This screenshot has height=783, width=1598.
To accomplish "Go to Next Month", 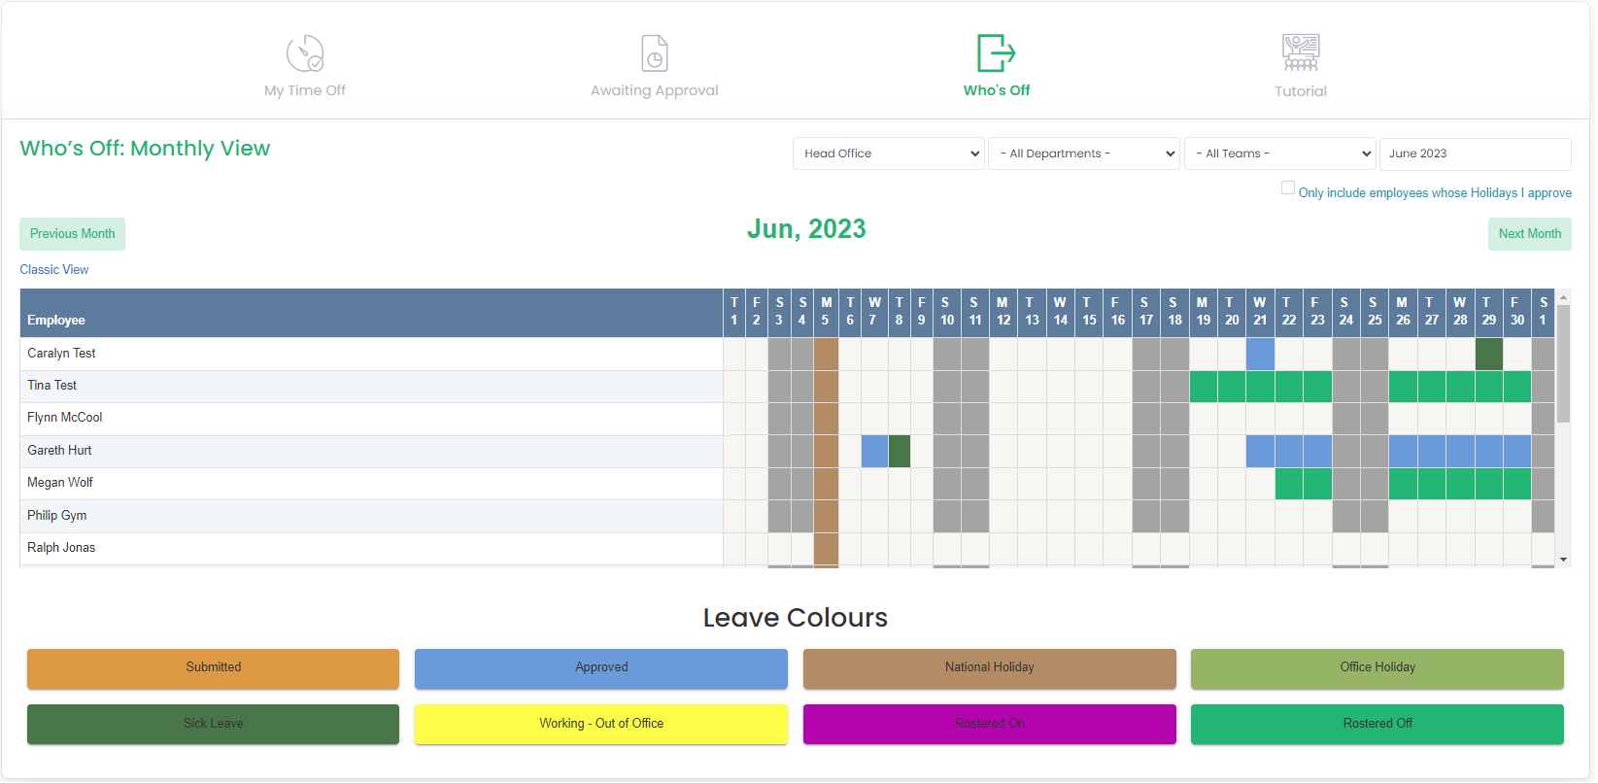I will click(x=1529, y=234).
